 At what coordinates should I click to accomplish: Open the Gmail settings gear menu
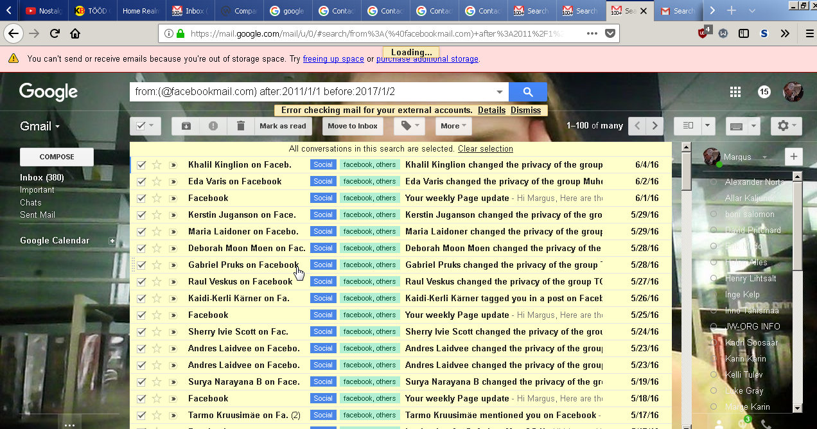click(787, 126)
